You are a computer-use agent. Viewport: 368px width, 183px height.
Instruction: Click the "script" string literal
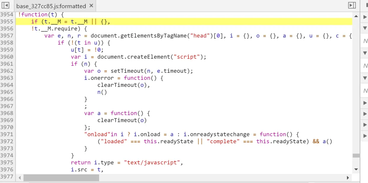187,57
